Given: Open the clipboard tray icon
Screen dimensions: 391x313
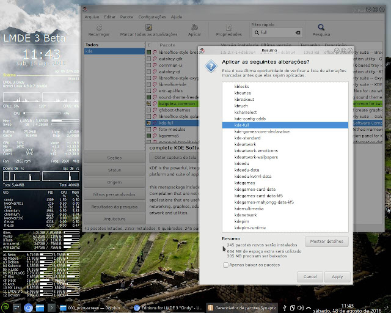Looking at the screenshot, I should [x=293, y=307].
